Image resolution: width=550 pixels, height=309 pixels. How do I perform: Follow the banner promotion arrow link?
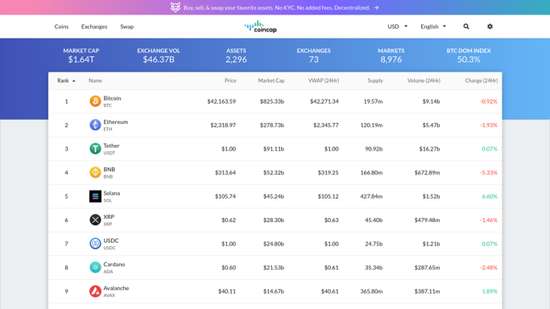coord(376,8)
